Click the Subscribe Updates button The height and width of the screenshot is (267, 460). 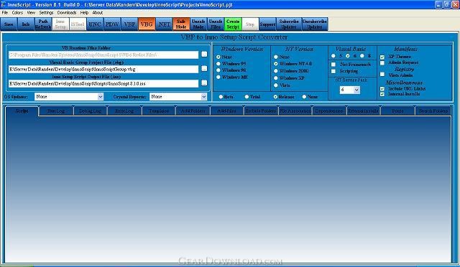(289, 24)
